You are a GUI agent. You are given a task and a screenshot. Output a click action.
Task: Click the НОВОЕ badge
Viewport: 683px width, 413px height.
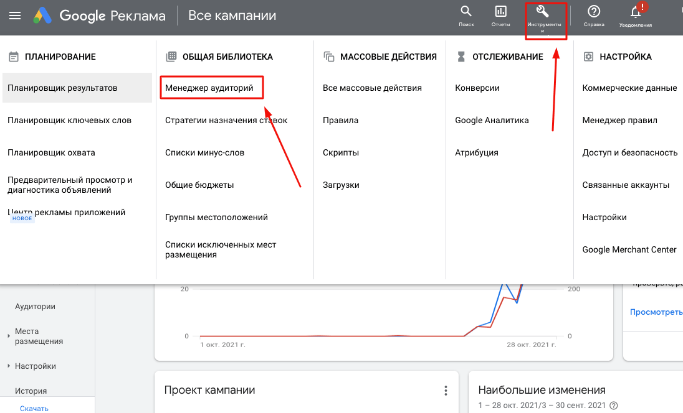point(22,218)
